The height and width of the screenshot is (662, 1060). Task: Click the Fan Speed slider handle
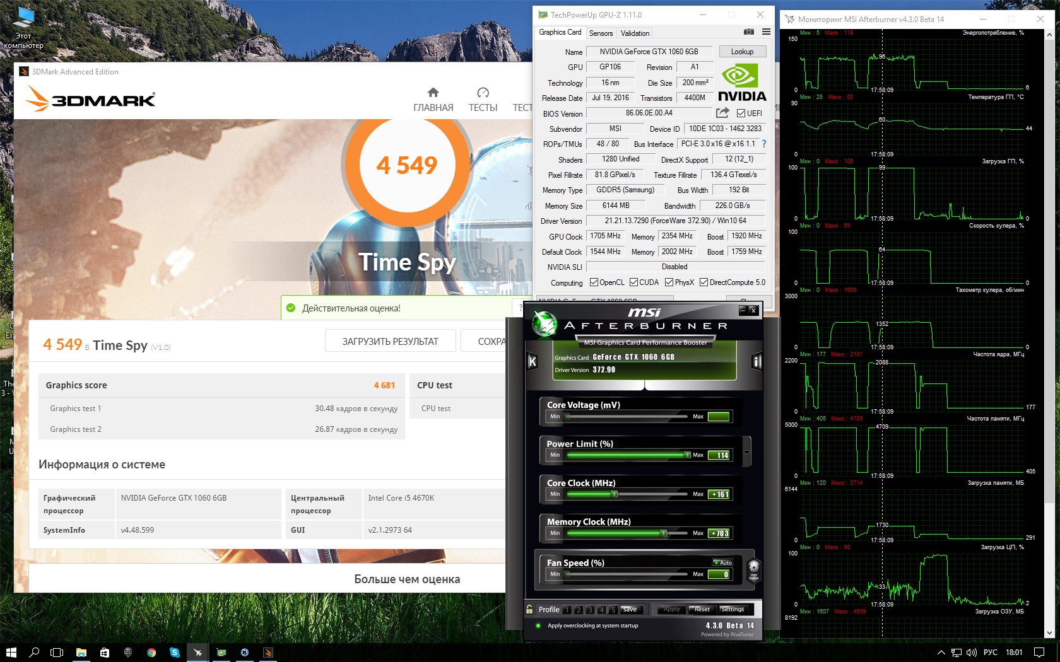567,574
